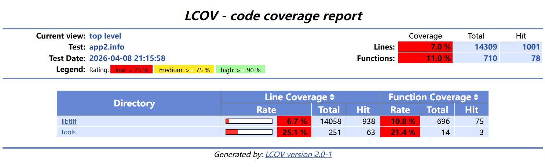Click the libtiff 10.8 % function rate cell
Viewport: 545px width, 167px height.
(400, 121)
